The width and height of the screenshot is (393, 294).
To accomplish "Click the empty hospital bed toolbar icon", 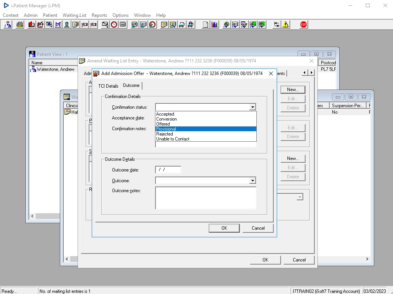I will pyautogui.click(x=182, y=24).
